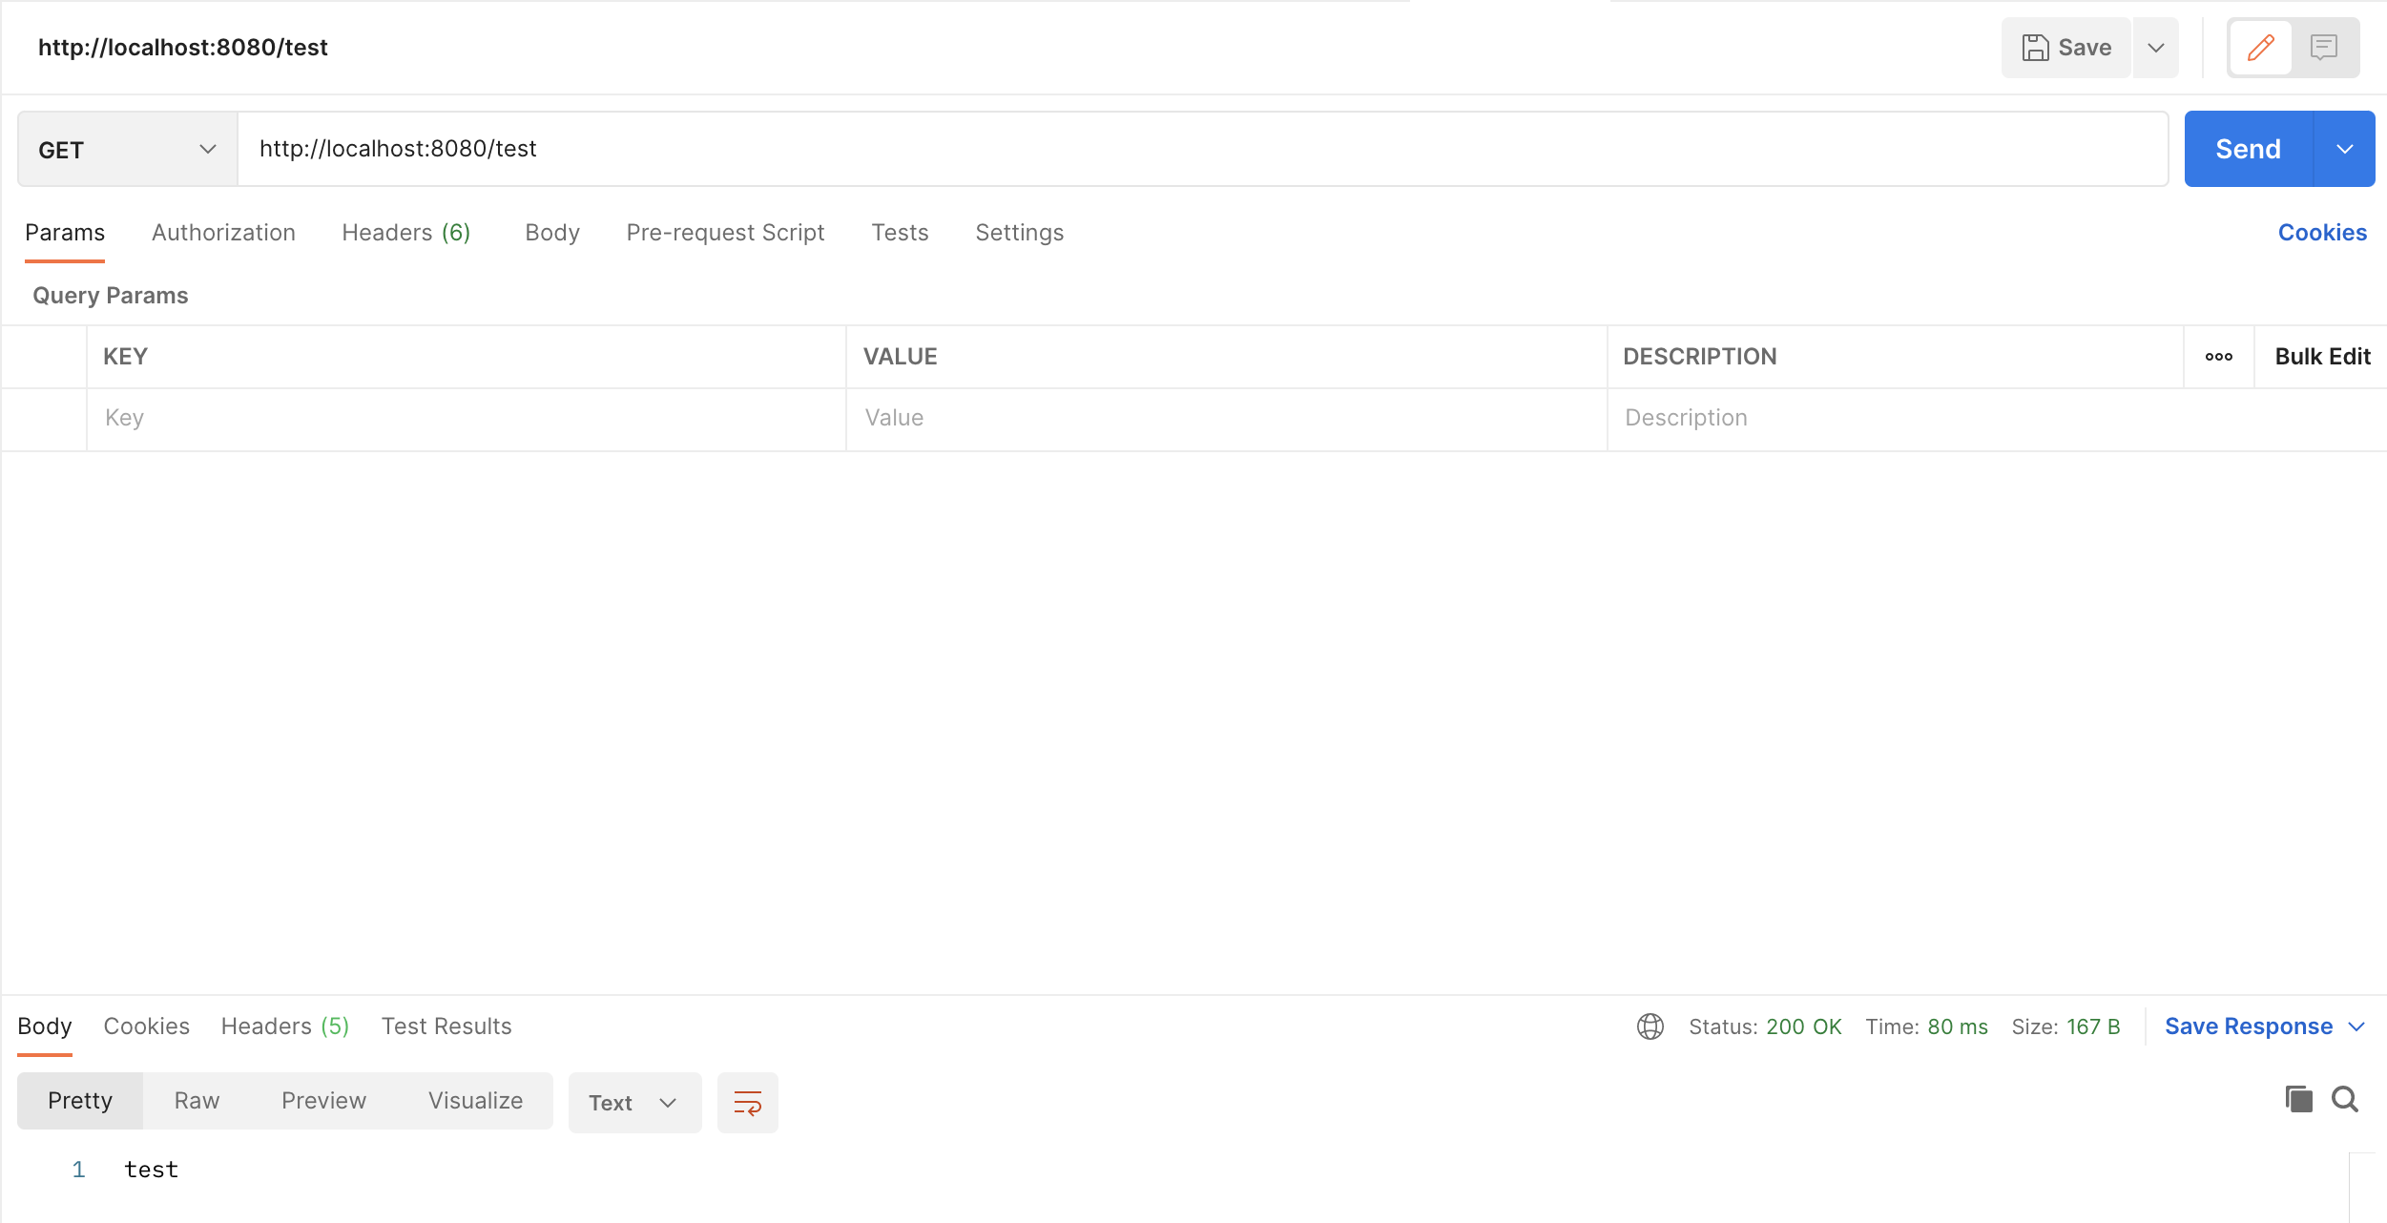Open the request Headers (6) tab
Viewport: 2387px width, 1223px height.
(x=405, y=233)
